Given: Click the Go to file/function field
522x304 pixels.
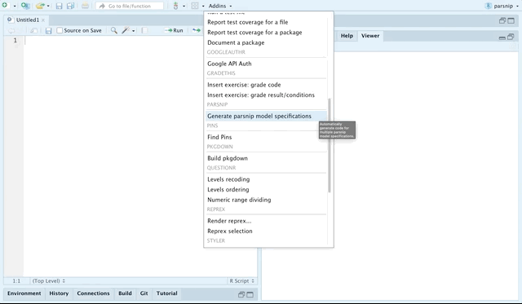Looking at the screenshot, I should [x=130, y=6].
